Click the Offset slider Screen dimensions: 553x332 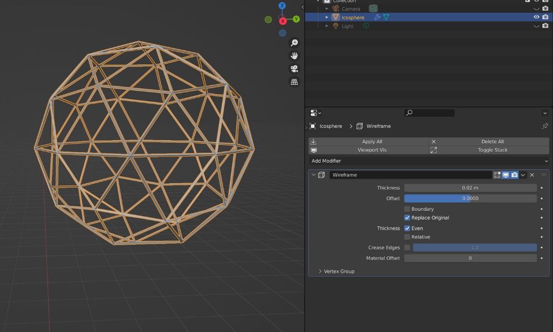(470, 199)
